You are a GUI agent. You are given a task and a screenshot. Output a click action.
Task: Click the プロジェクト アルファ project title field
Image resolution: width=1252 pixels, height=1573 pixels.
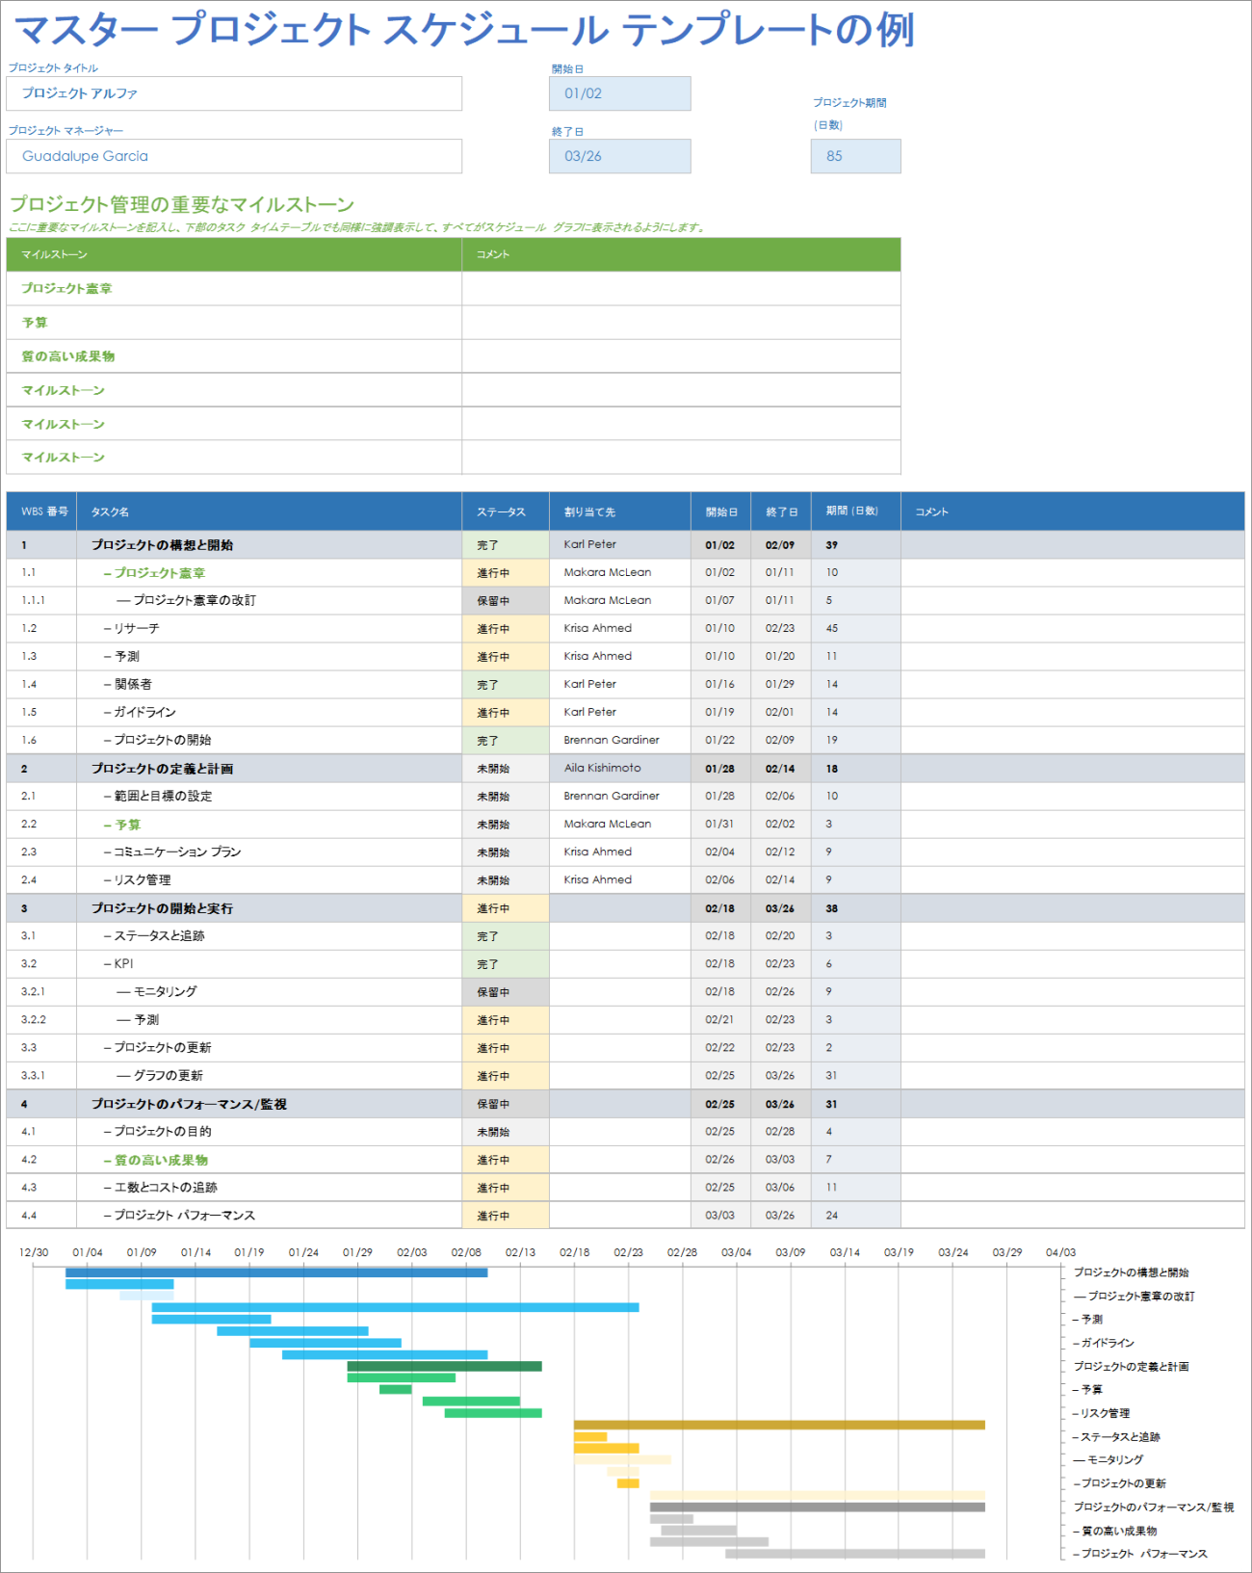[x=233, y=93]
